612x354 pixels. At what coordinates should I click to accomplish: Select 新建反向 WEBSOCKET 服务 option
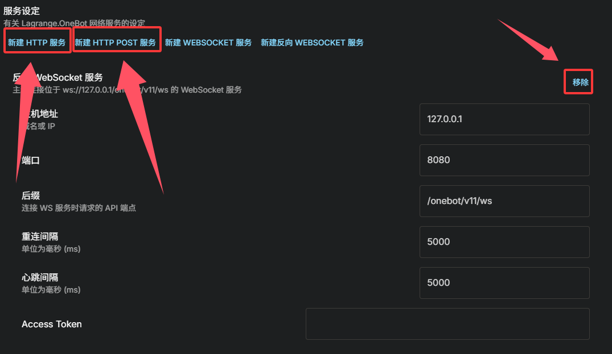click(312, 43)
